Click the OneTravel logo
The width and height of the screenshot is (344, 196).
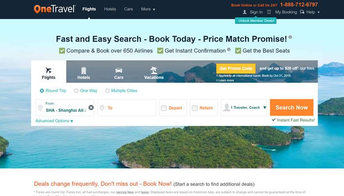[55, 9]
